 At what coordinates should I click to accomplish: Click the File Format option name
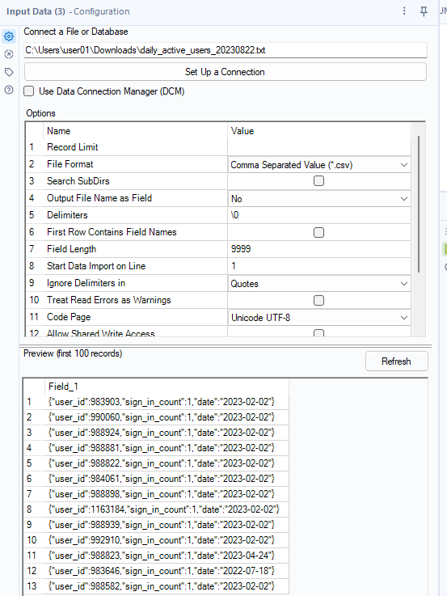pos(70,164)
